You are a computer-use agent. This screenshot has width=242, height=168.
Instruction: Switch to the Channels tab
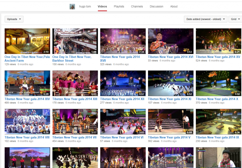point(137,7)
